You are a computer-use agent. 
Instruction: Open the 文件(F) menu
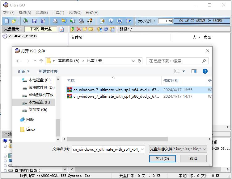(9, 13)
